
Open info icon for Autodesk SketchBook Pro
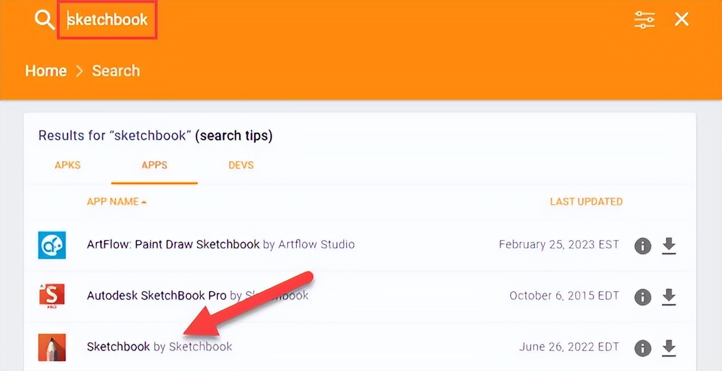point(642,297)
